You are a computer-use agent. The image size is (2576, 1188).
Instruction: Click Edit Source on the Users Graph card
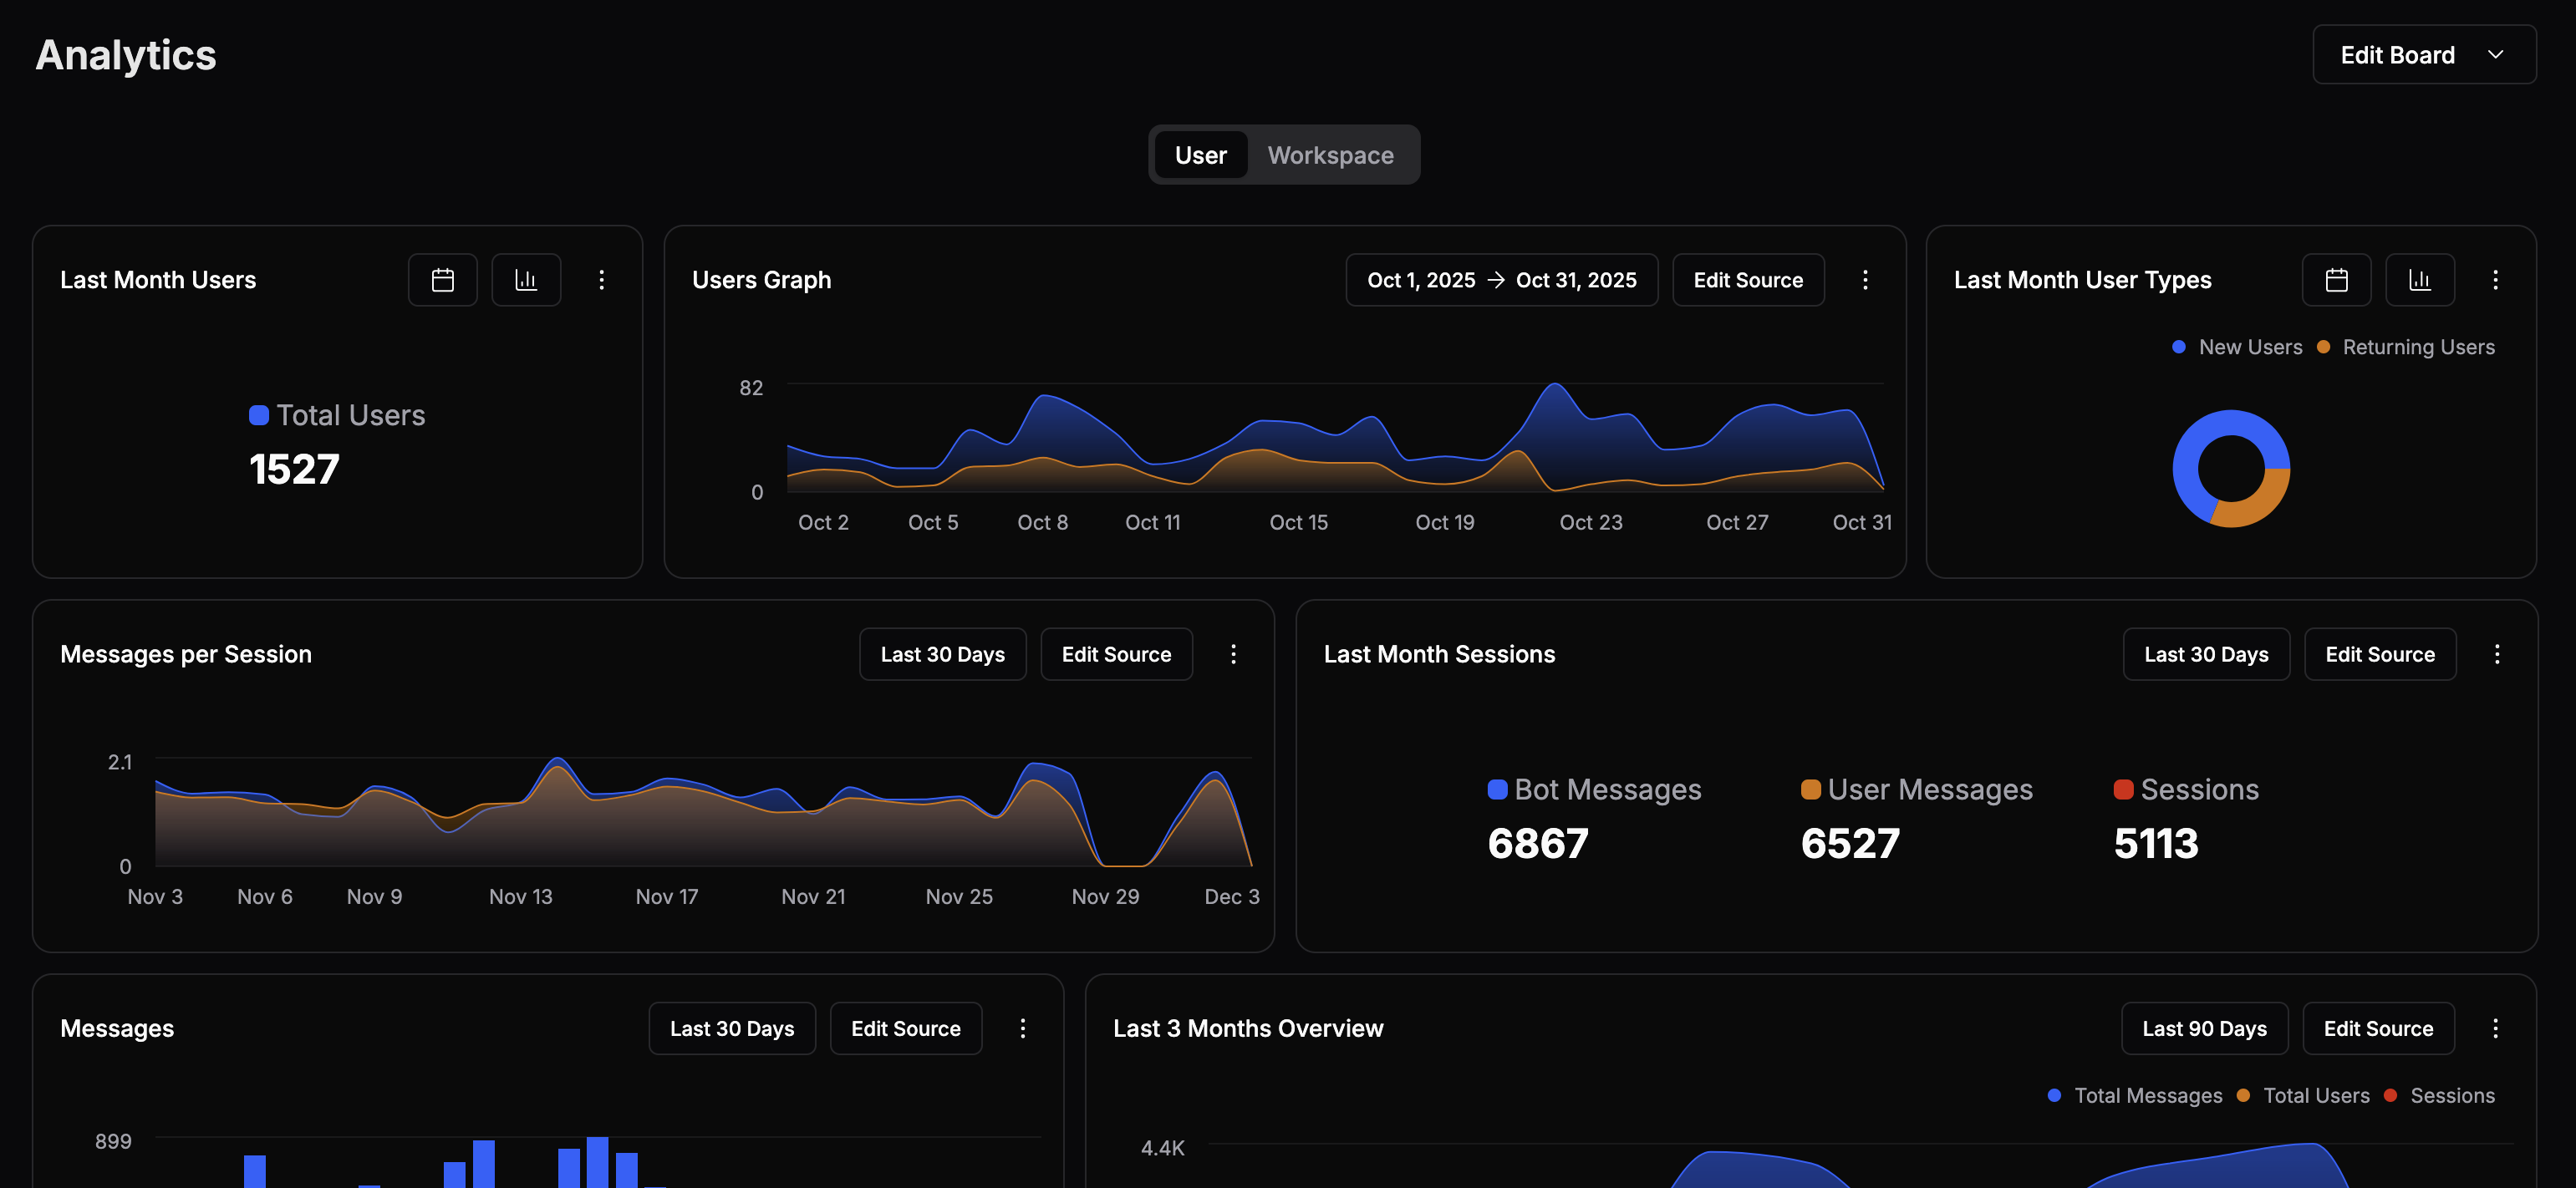(x=1748, y=280)
